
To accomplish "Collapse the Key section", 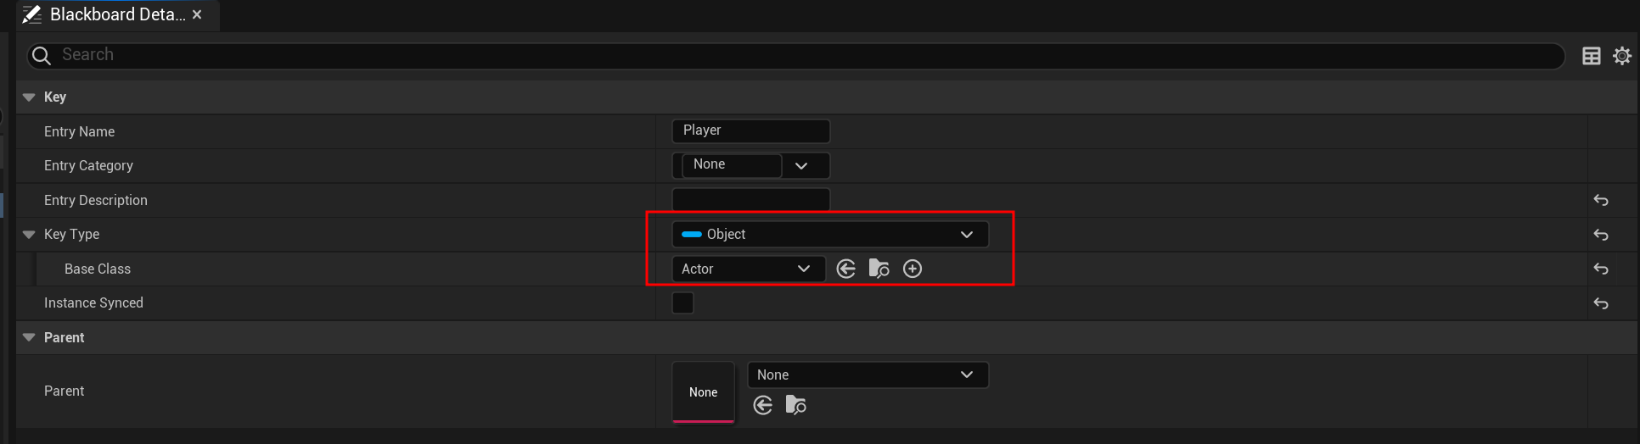I will point(29,97).
